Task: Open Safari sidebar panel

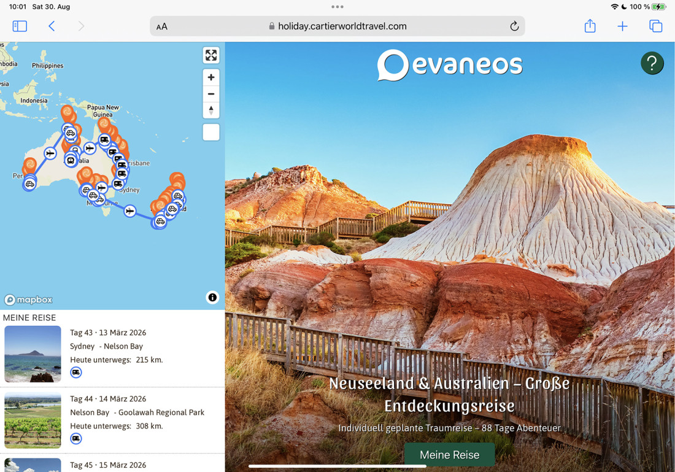Action: tap(20, 26)
